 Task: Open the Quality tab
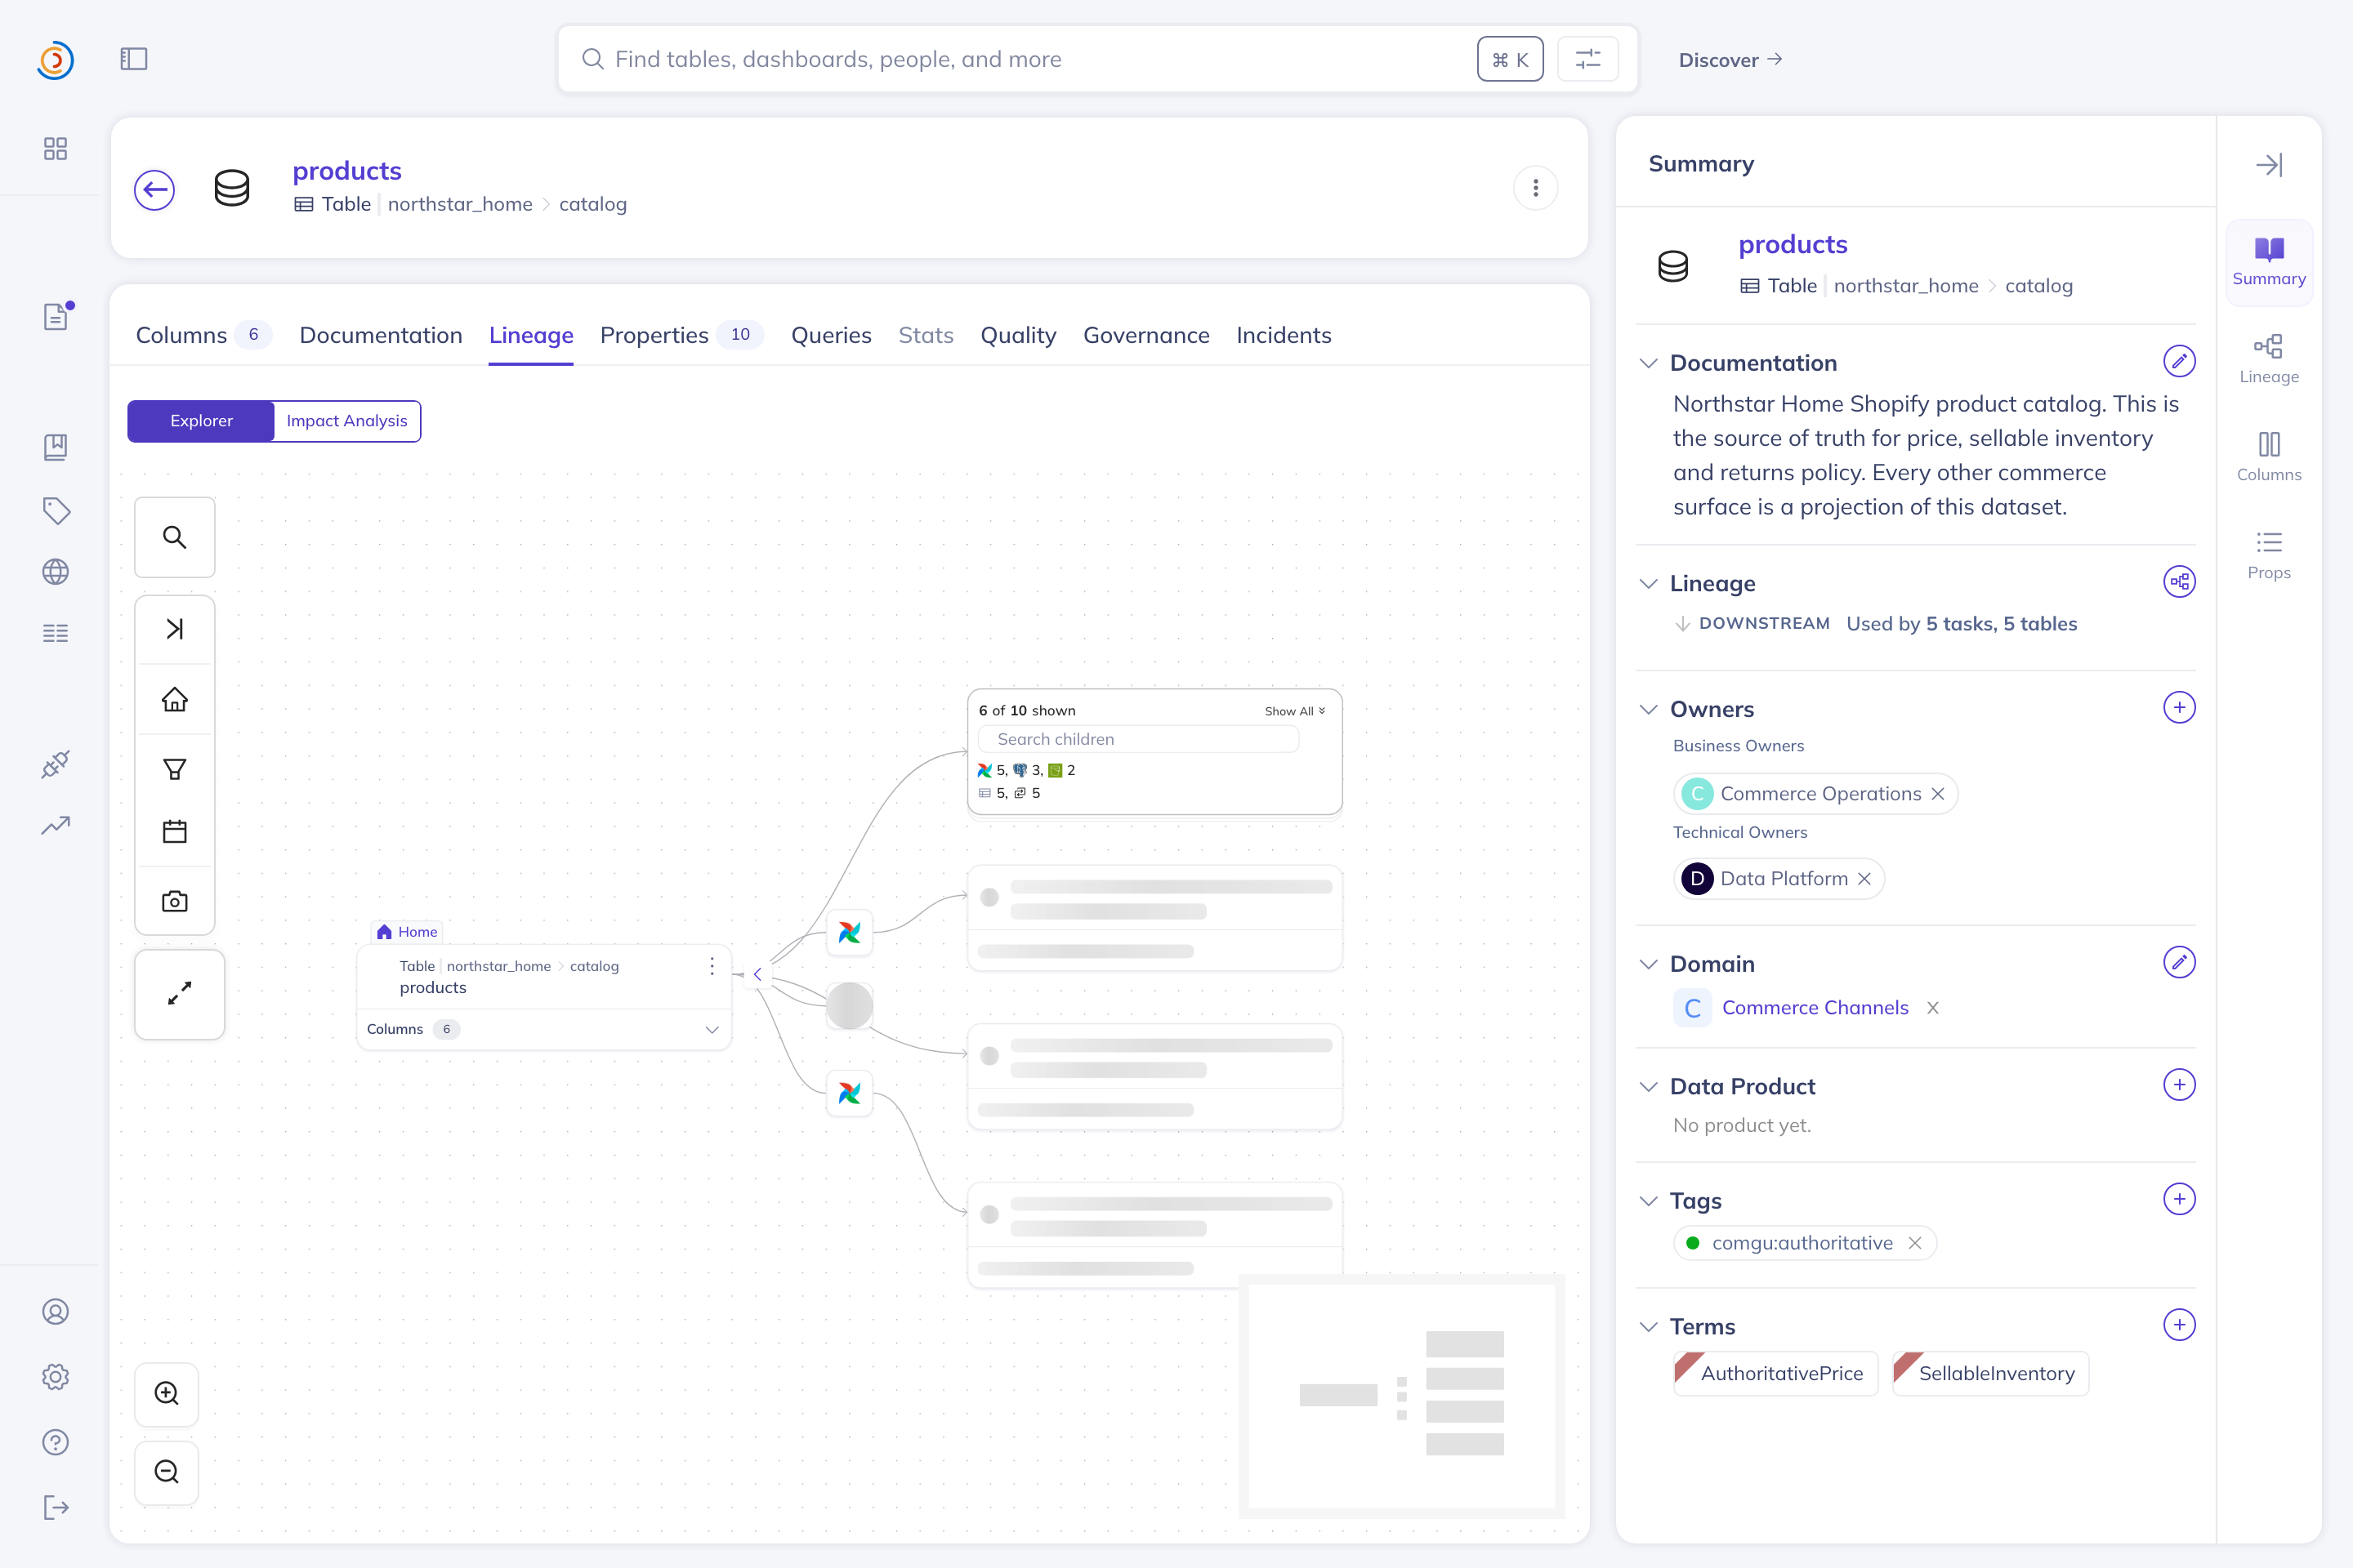click(1017, 335)
